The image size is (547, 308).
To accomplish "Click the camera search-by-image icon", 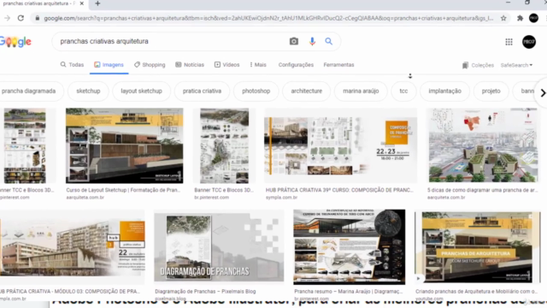I will click(294, 41).
